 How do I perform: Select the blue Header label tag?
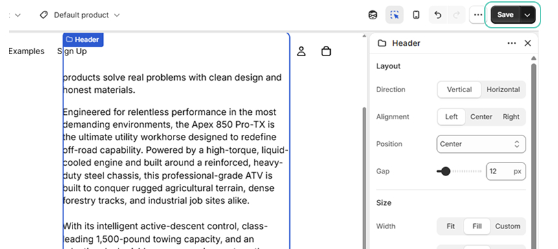coord(83,39)
